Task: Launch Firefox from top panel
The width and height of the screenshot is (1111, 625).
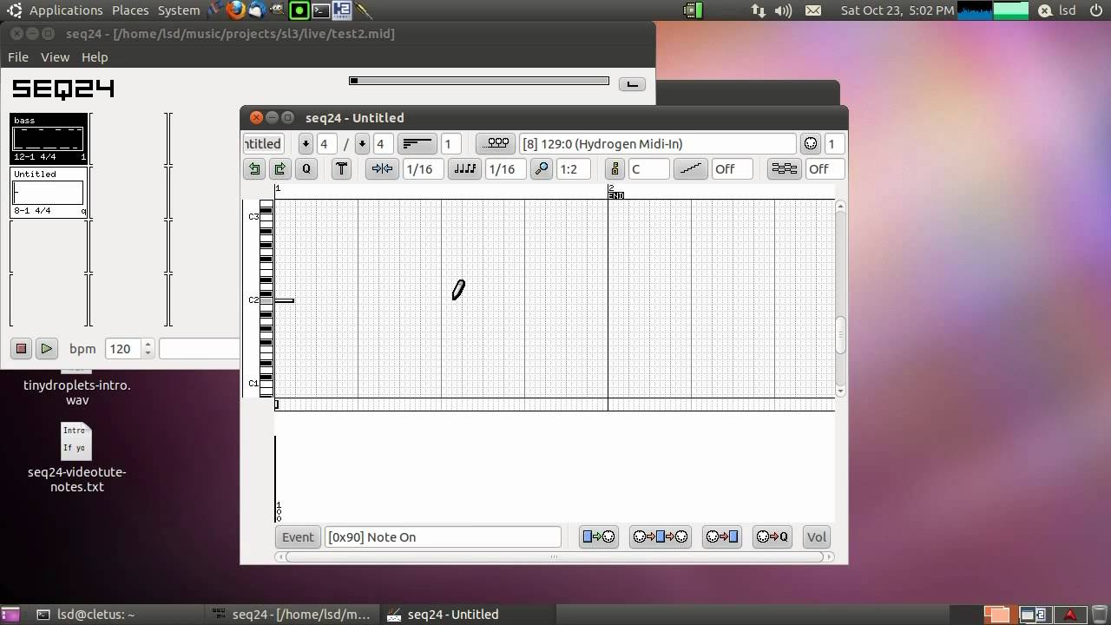Action: (x=235, y=10)
